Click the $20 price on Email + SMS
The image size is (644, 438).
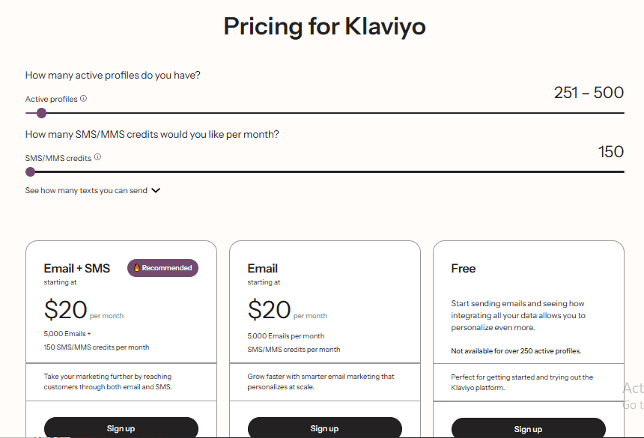[66, 310]
